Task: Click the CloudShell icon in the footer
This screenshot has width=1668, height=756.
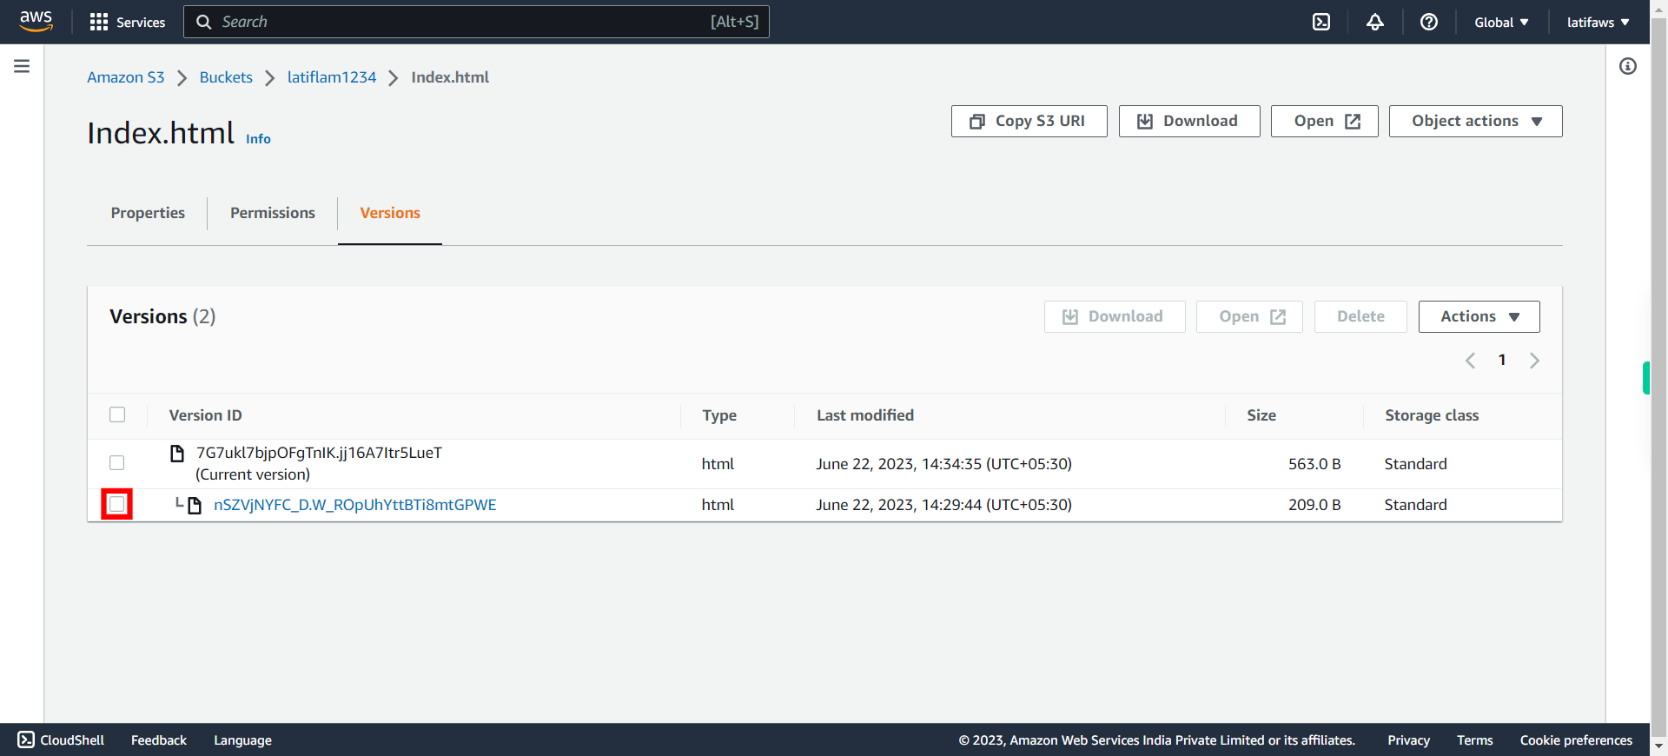Action: click(x=26, y=739)
